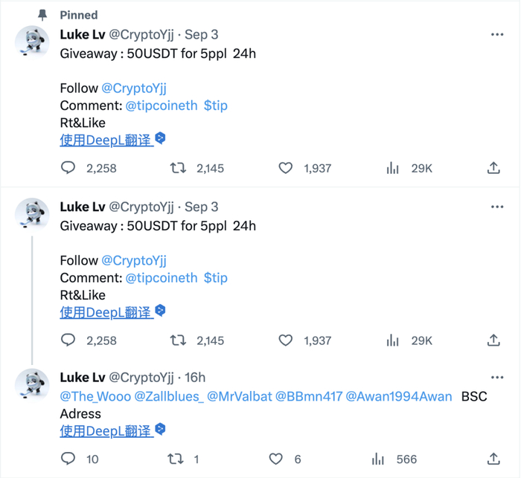Click the $tip cashtag in second tweet
This screenshot has width=521, height=478.
tap(216, 278)
